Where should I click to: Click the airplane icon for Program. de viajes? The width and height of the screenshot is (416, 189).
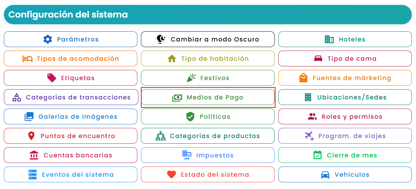click(x=309, y=136)
